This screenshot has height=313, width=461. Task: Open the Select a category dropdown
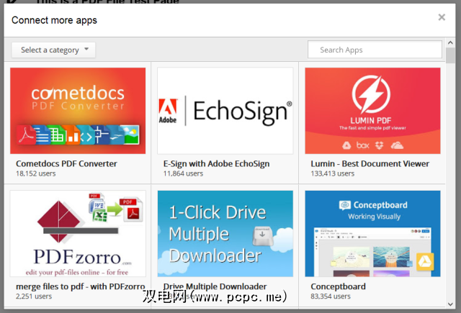[x=53, y=50]
